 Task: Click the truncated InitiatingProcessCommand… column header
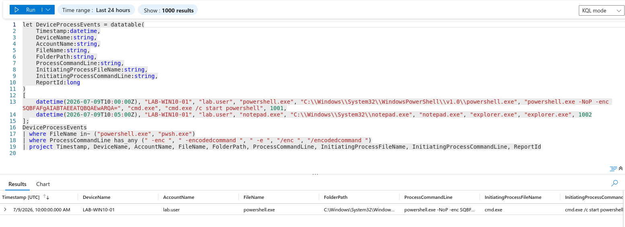pos(594,197)
